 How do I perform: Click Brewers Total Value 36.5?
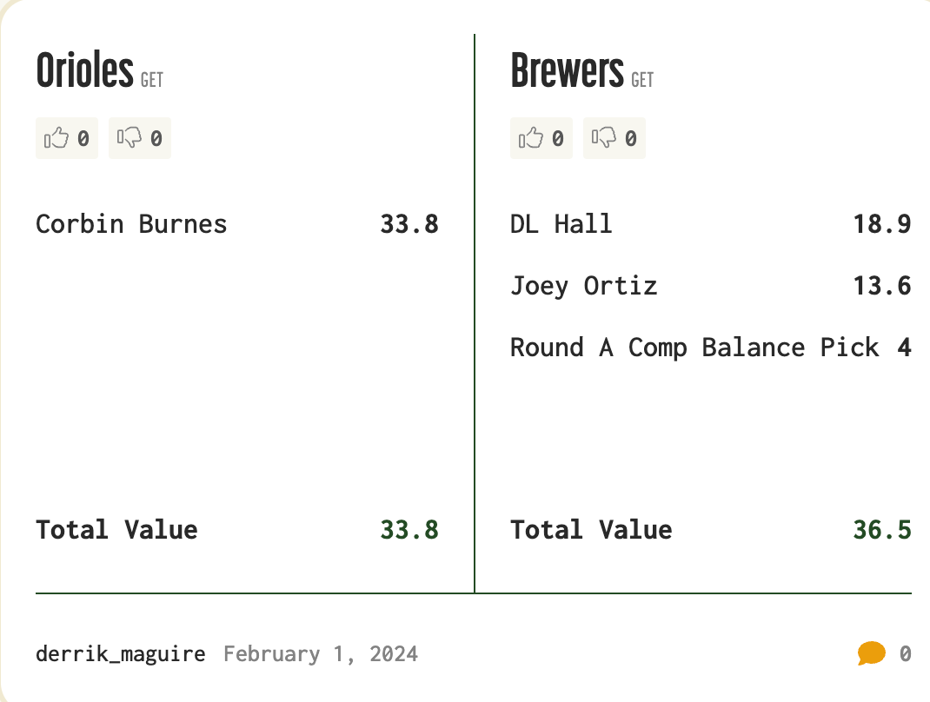(x=882, y=529)
